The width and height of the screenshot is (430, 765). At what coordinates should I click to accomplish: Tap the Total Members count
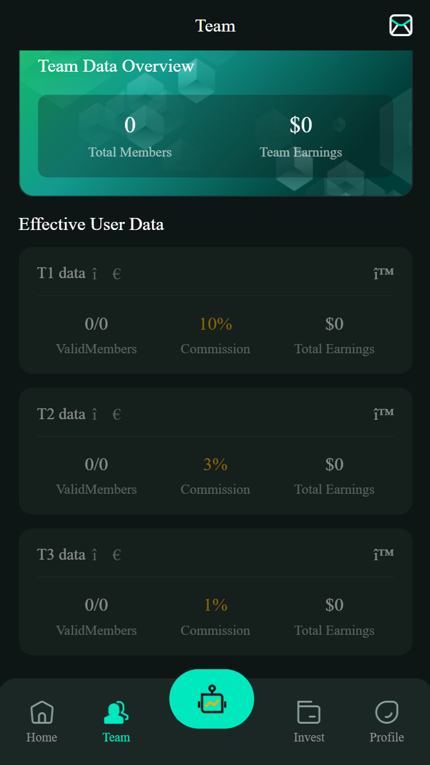point(130,125)
